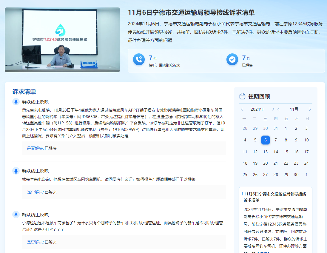Click day 11 in the calendar
Viewport: 327px width, 253px height.
[x=245, y=152]
